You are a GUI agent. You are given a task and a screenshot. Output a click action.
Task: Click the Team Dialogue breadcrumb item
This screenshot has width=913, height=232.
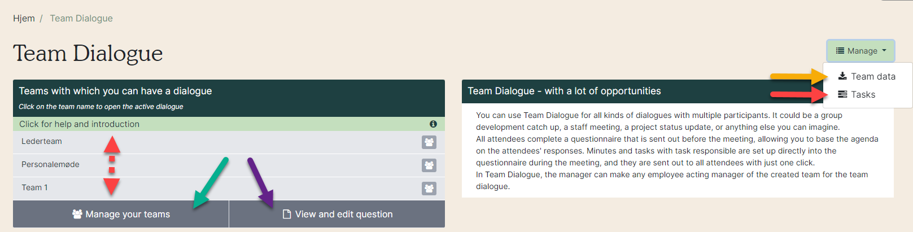(81, 18)
